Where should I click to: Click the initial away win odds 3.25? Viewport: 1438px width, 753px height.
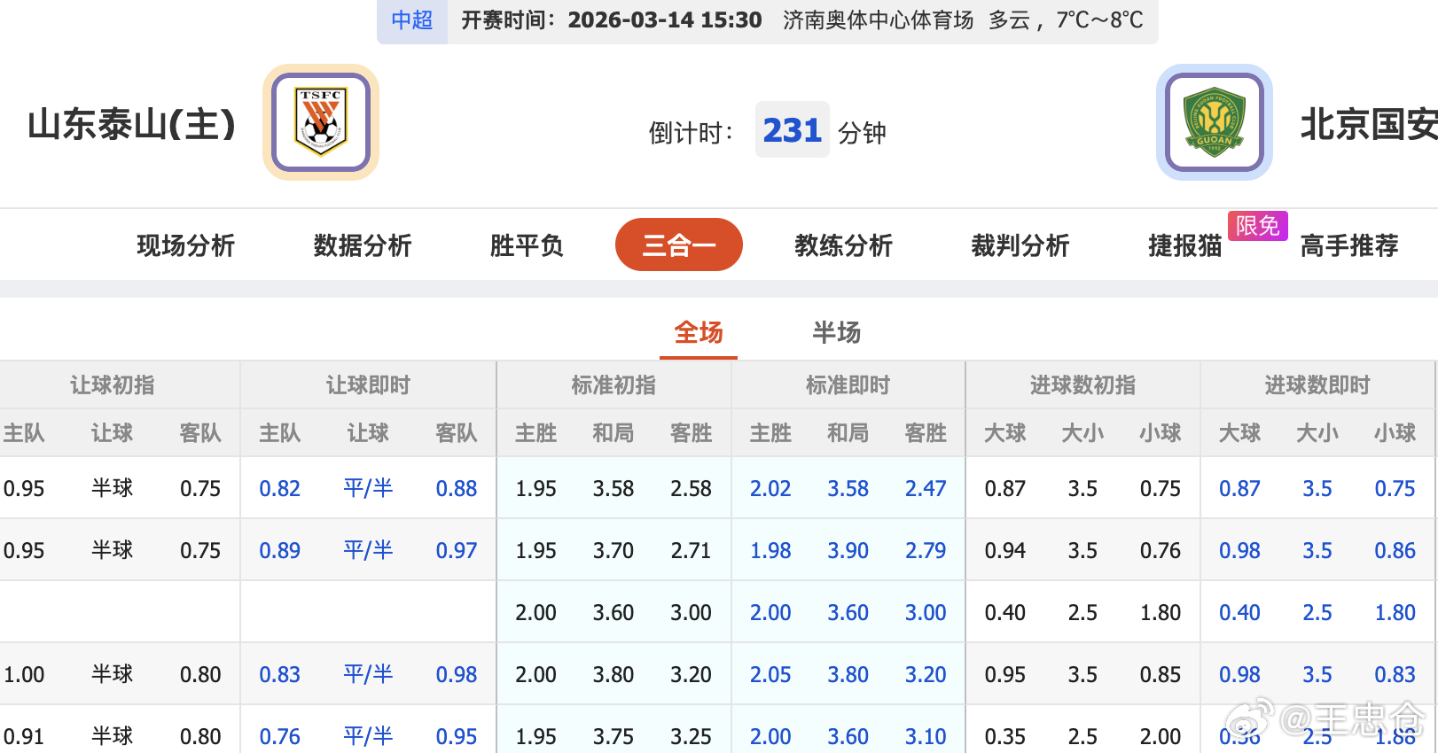pos(692,737)
